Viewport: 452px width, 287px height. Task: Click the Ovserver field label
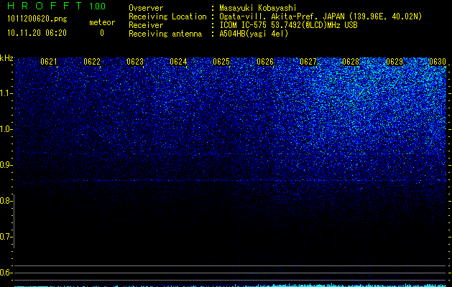[146, 8]
